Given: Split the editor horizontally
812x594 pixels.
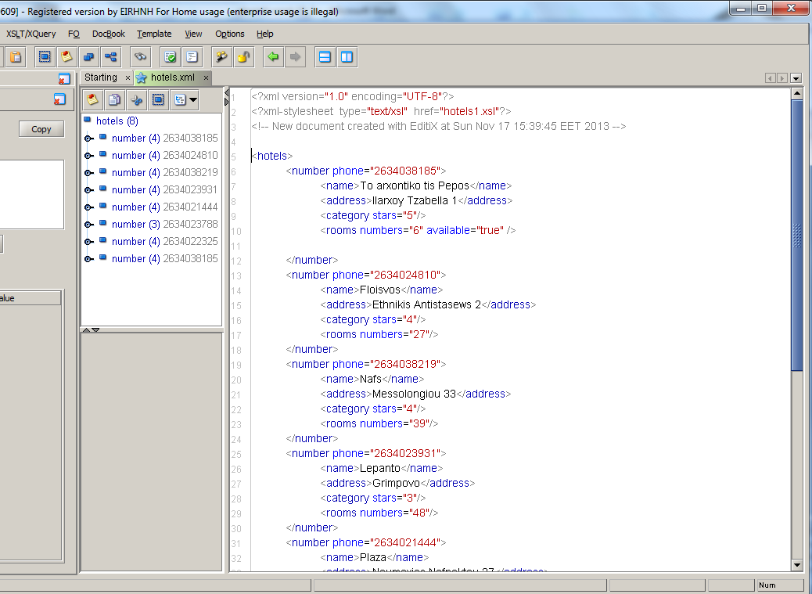Looking at the screenshot, I should (325, 57).
